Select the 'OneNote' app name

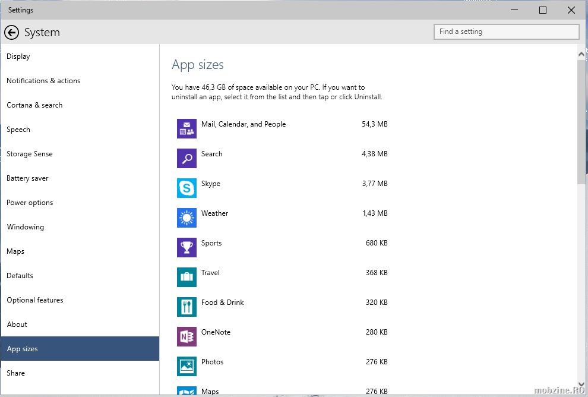click(x=216, y=332)
